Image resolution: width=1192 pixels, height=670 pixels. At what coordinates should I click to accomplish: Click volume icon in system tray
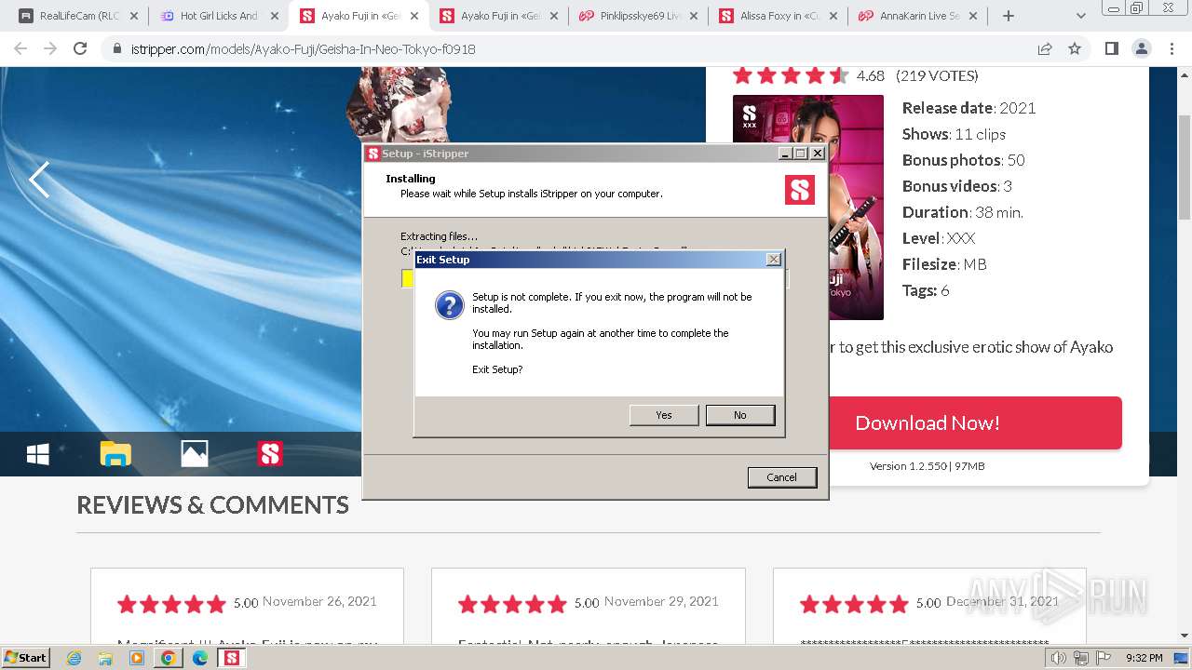point(1059,658)
